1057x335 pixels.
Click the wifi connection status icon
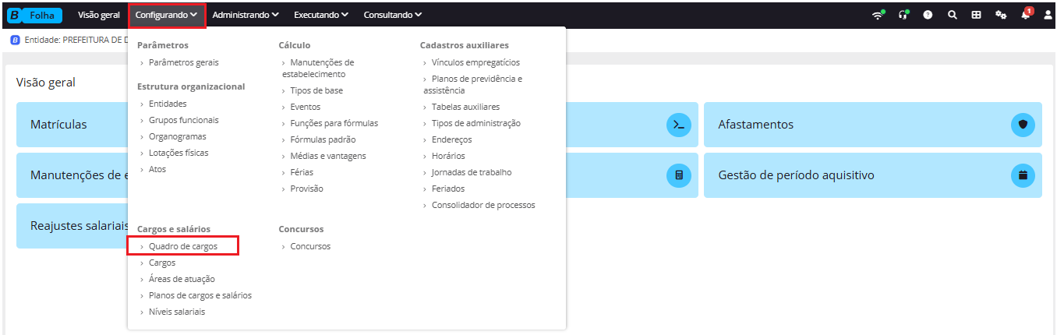coord(878,15)
